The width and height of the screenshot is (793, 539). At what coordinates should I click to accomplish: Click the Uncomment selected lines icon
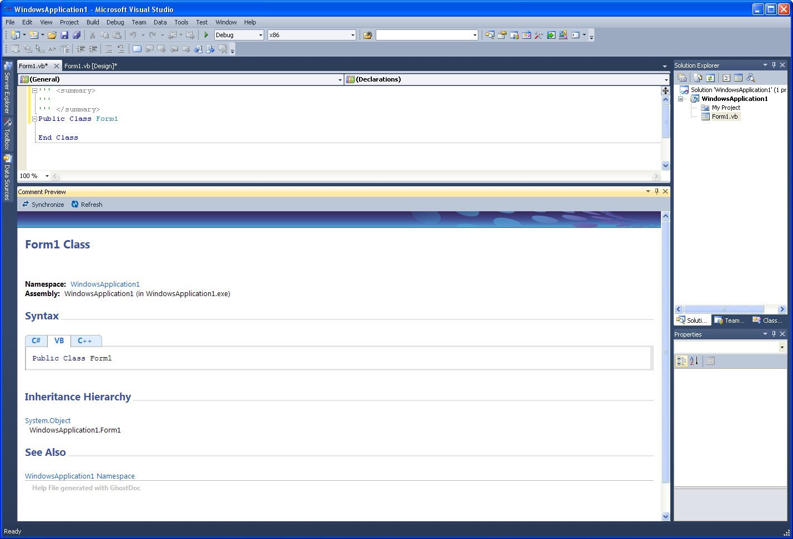pyautogui.click(x=120, y=49)
